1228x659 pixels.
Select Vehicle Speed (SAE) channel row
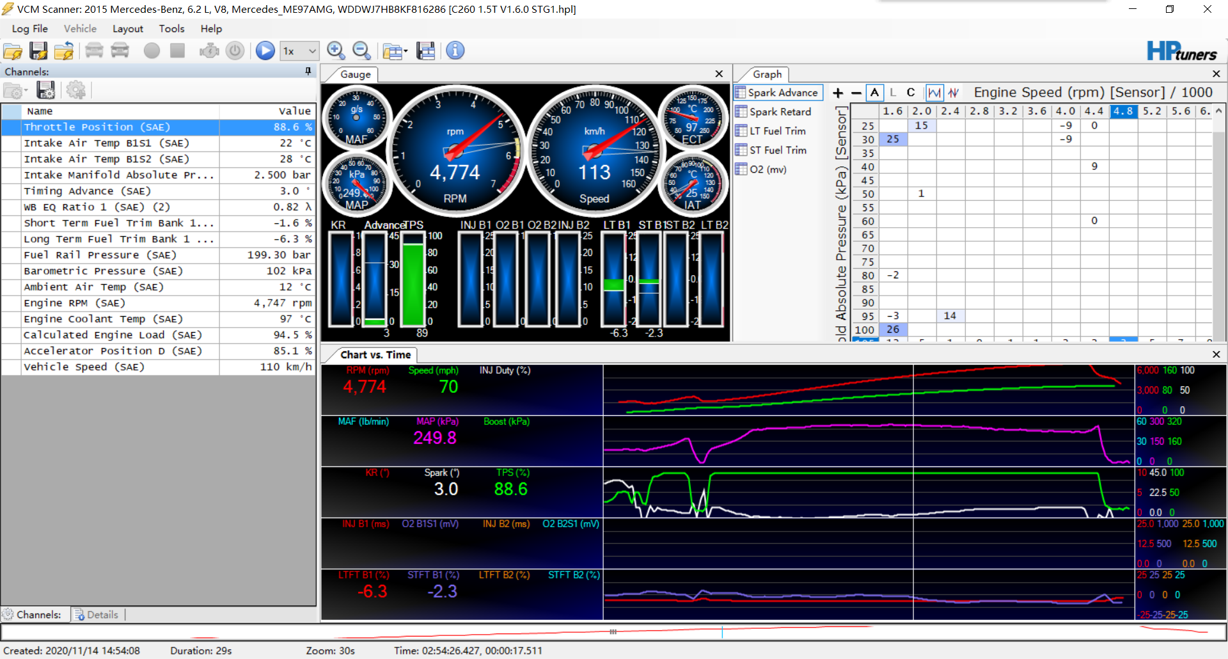pyautogui.click(x=158, y=367)
